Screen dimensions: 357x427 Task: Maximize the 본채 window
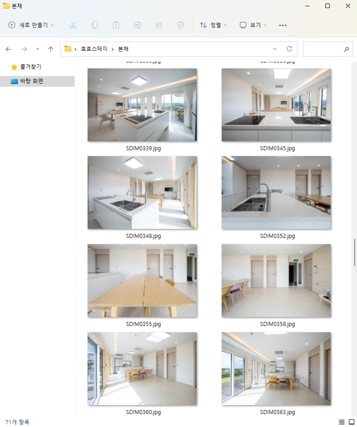[x=328, y=6]
